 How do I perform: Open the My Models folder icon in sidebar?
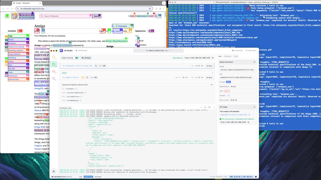click(53, 72)
